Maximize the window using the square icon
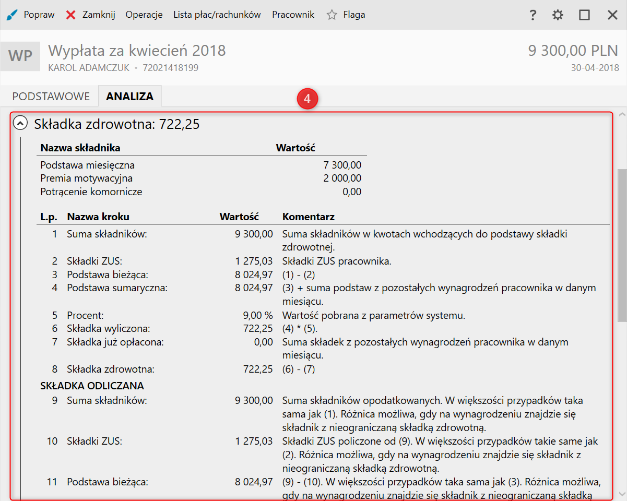The height and width of the screenshot is (501, 627). pyautogui.click(x=584, y=15)
